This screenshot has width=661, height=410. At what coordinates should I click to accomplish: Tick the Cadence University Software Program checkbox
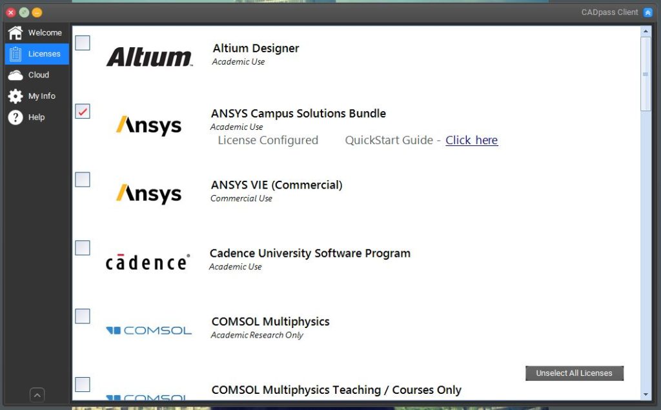click(x=83, y=248)
